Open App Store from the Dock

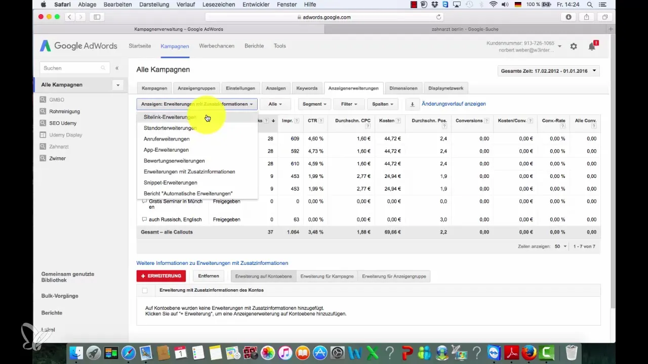coord(320,352)
